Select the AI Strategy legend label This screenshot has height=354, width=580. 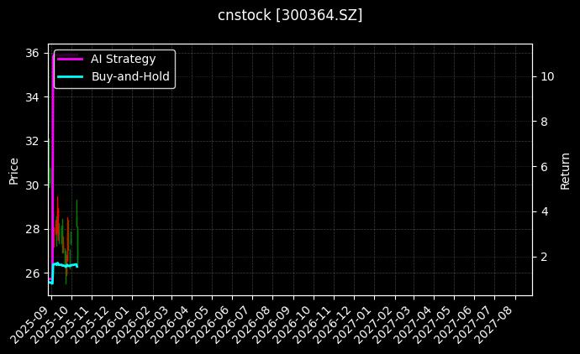(x=123, y=59)
